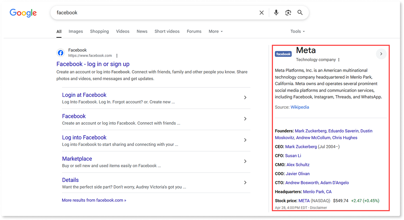The image size is (404, 220).
Task: Expand chevron on Marketplace row
Action: pyautogui.click(x=245, y=161)
